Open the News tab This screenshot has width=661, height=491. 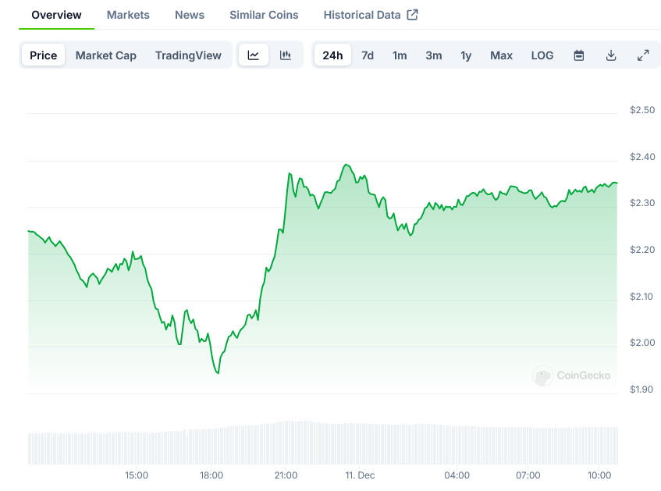coord(190,15)
